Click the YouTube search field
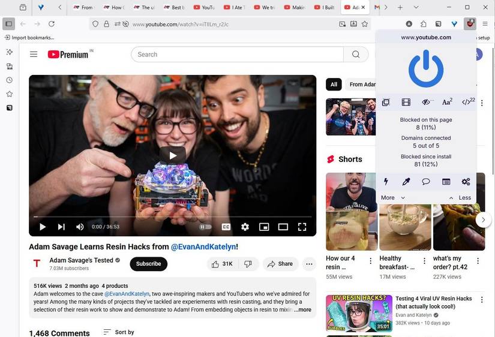This screenshot has height=337, width=495. [x=237, y=55]
